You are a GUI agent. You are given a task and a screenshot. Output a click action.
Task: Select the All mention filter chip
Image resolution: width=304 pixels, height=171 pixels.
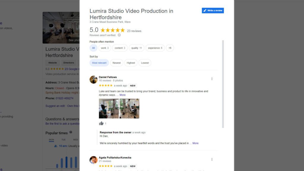pos(93,48)
